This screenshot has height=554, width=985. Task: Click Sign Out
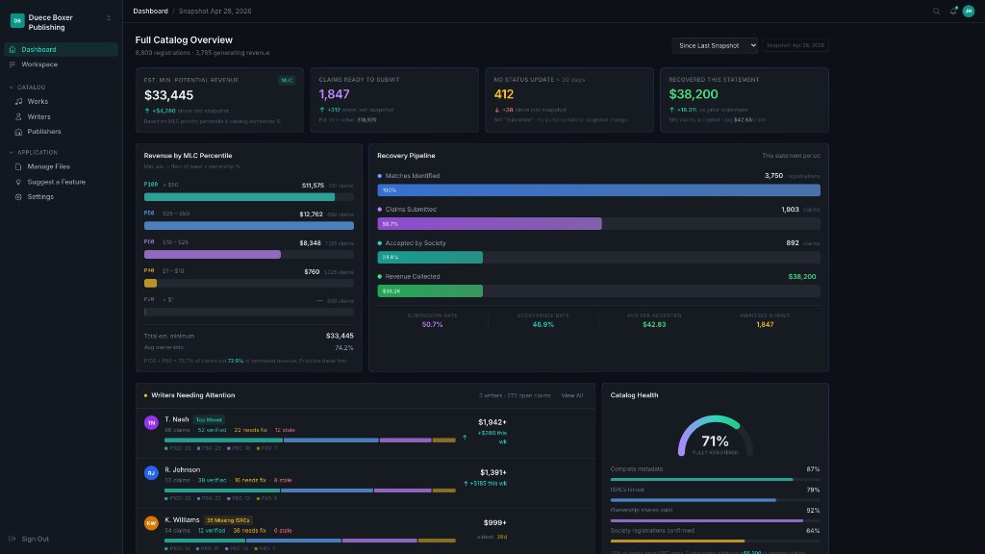click(36, 539)
